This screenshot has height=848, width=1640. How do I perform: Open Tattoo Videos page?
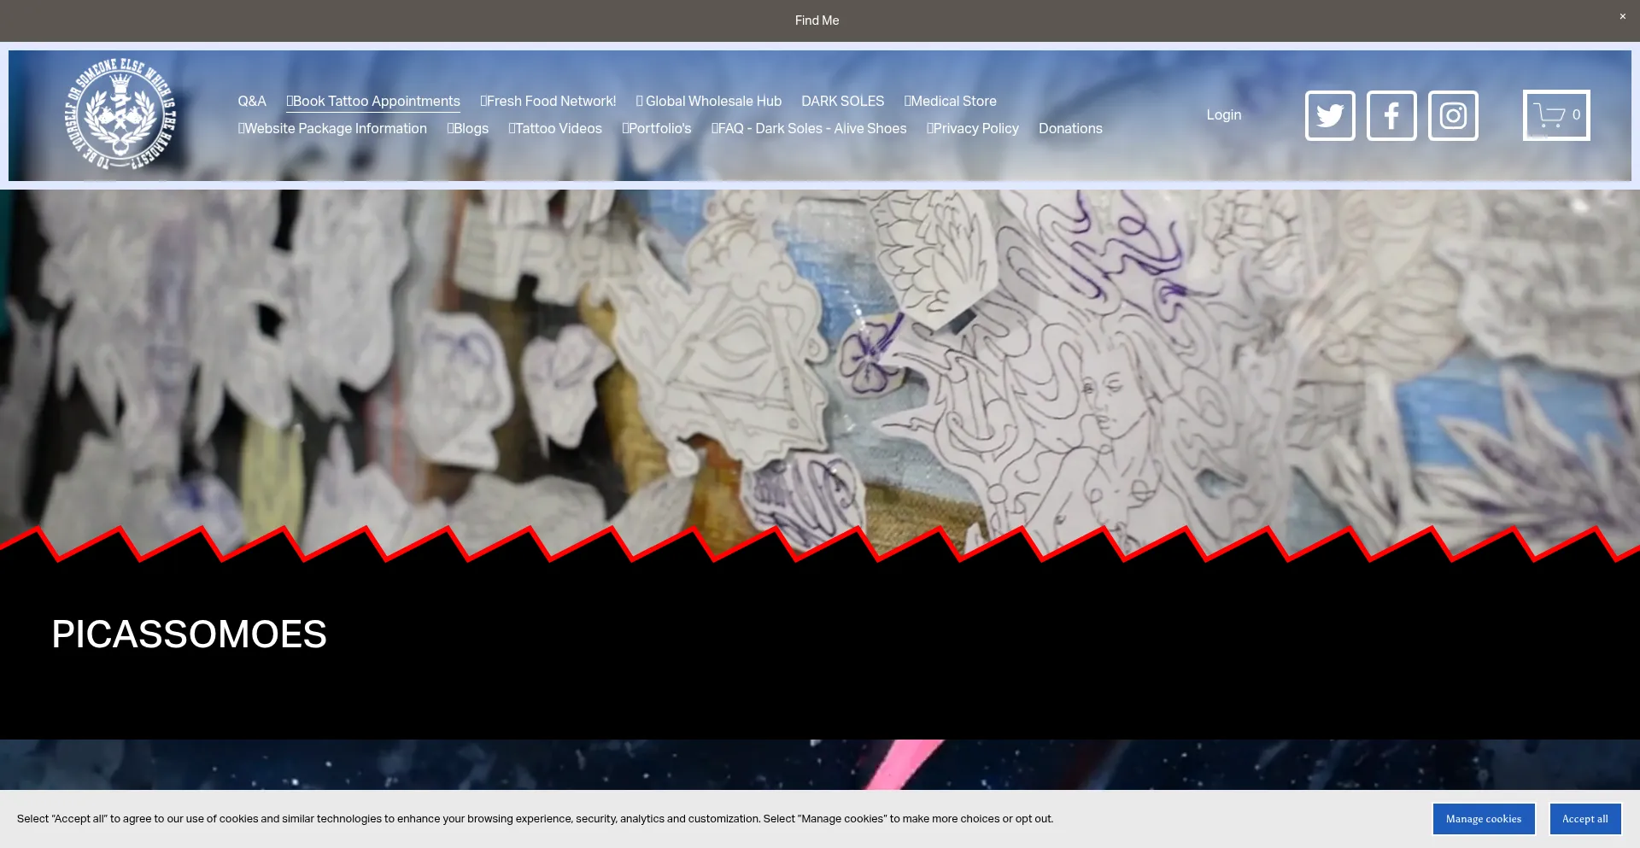[555, 128]
